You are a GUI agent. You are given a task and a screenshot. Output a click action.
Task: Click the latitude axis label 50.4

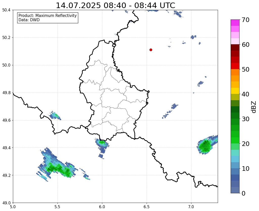coord(6,10)
